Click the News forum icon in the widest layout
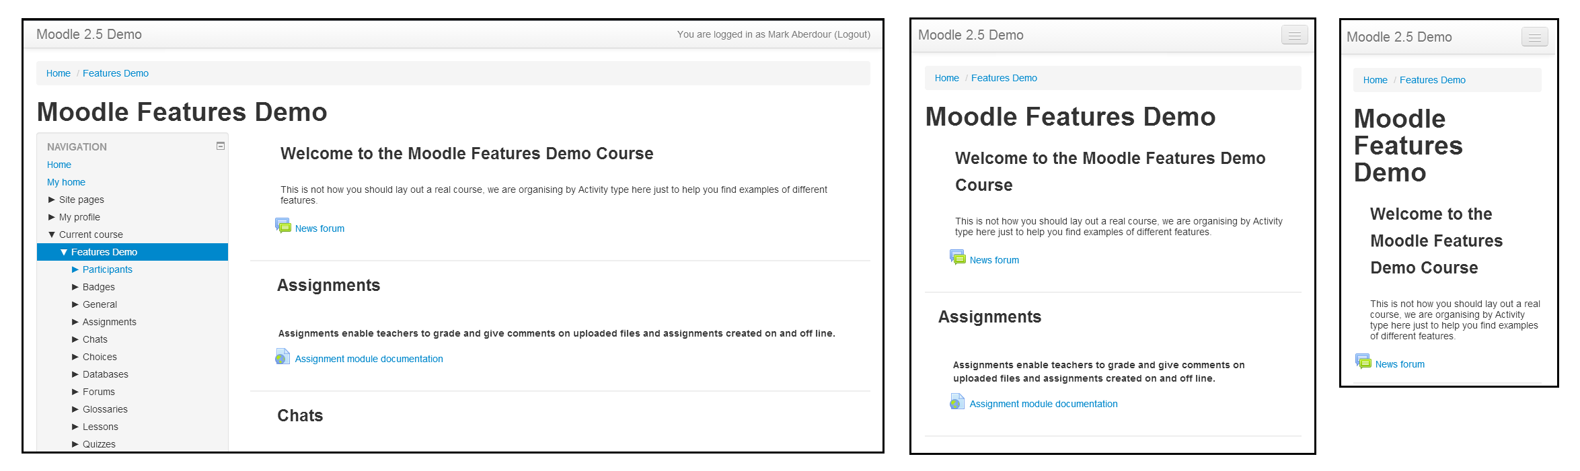Image resolution: width=1580 pixels, height=471 pixels. coord(283,226)
